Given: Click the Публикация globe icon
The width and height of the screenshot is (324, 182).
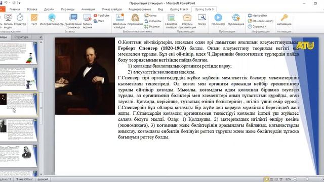Looking at the screenshot, I should coord(236,18).
